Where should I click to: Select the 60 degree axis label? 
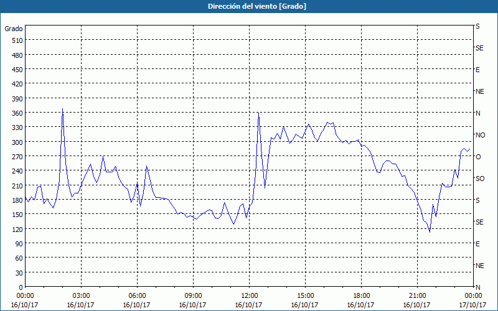[x=19, y=258]
